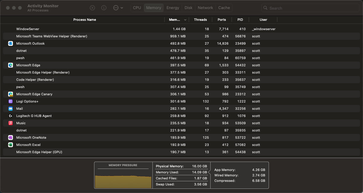Select the Microsoft Excel process name
The width and height of the screenshot is (363, 193).
pyautogui.click(x=28, y=145)
